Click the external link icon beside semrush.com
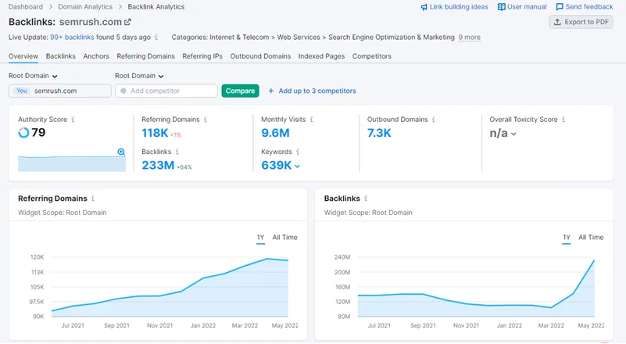 [x=128, y=22]
